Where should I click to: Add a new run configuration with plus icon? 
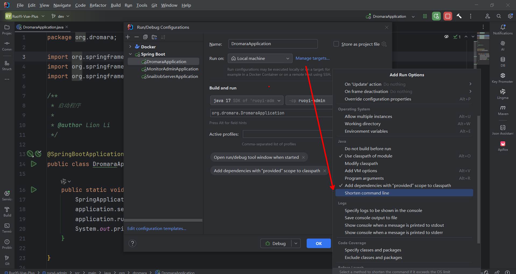[128, 37]
